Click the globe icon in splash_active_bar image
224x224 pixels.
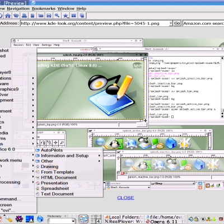(x=131, y=144)
